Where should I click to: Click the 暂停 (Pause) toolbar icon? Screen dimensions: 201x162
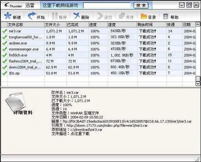[x=54, y=16]
